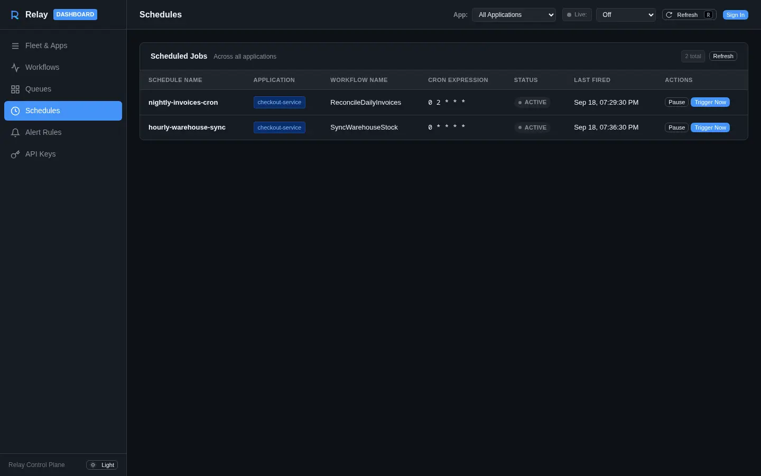Click the Schedules page heading
This screenshot has height=476, width=761.
point(161,15)
